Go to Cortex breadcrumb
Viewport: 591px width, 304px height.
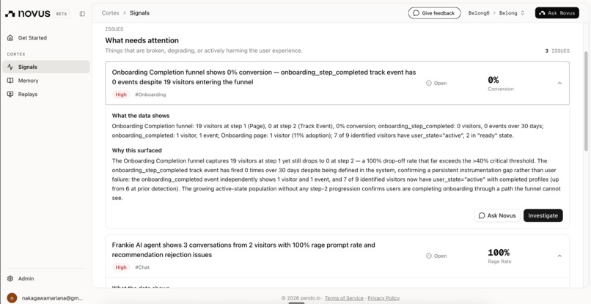point(111,12)
